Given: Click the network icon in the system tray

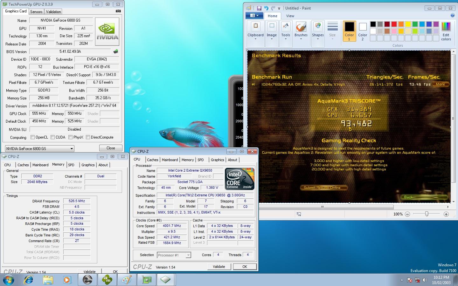Looking at the screenshot, I should (417, 280).
